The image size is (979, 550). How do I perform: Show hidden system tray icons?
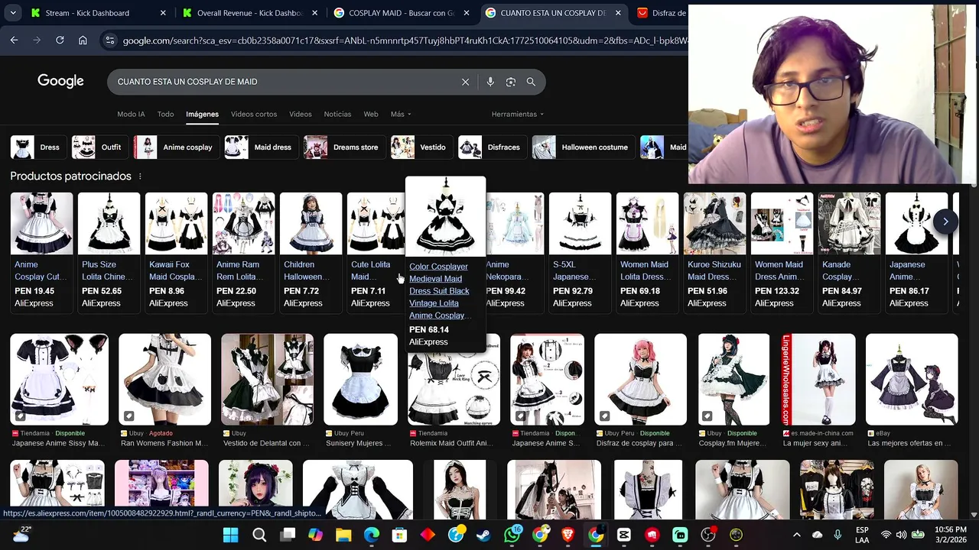click(796, 535)
